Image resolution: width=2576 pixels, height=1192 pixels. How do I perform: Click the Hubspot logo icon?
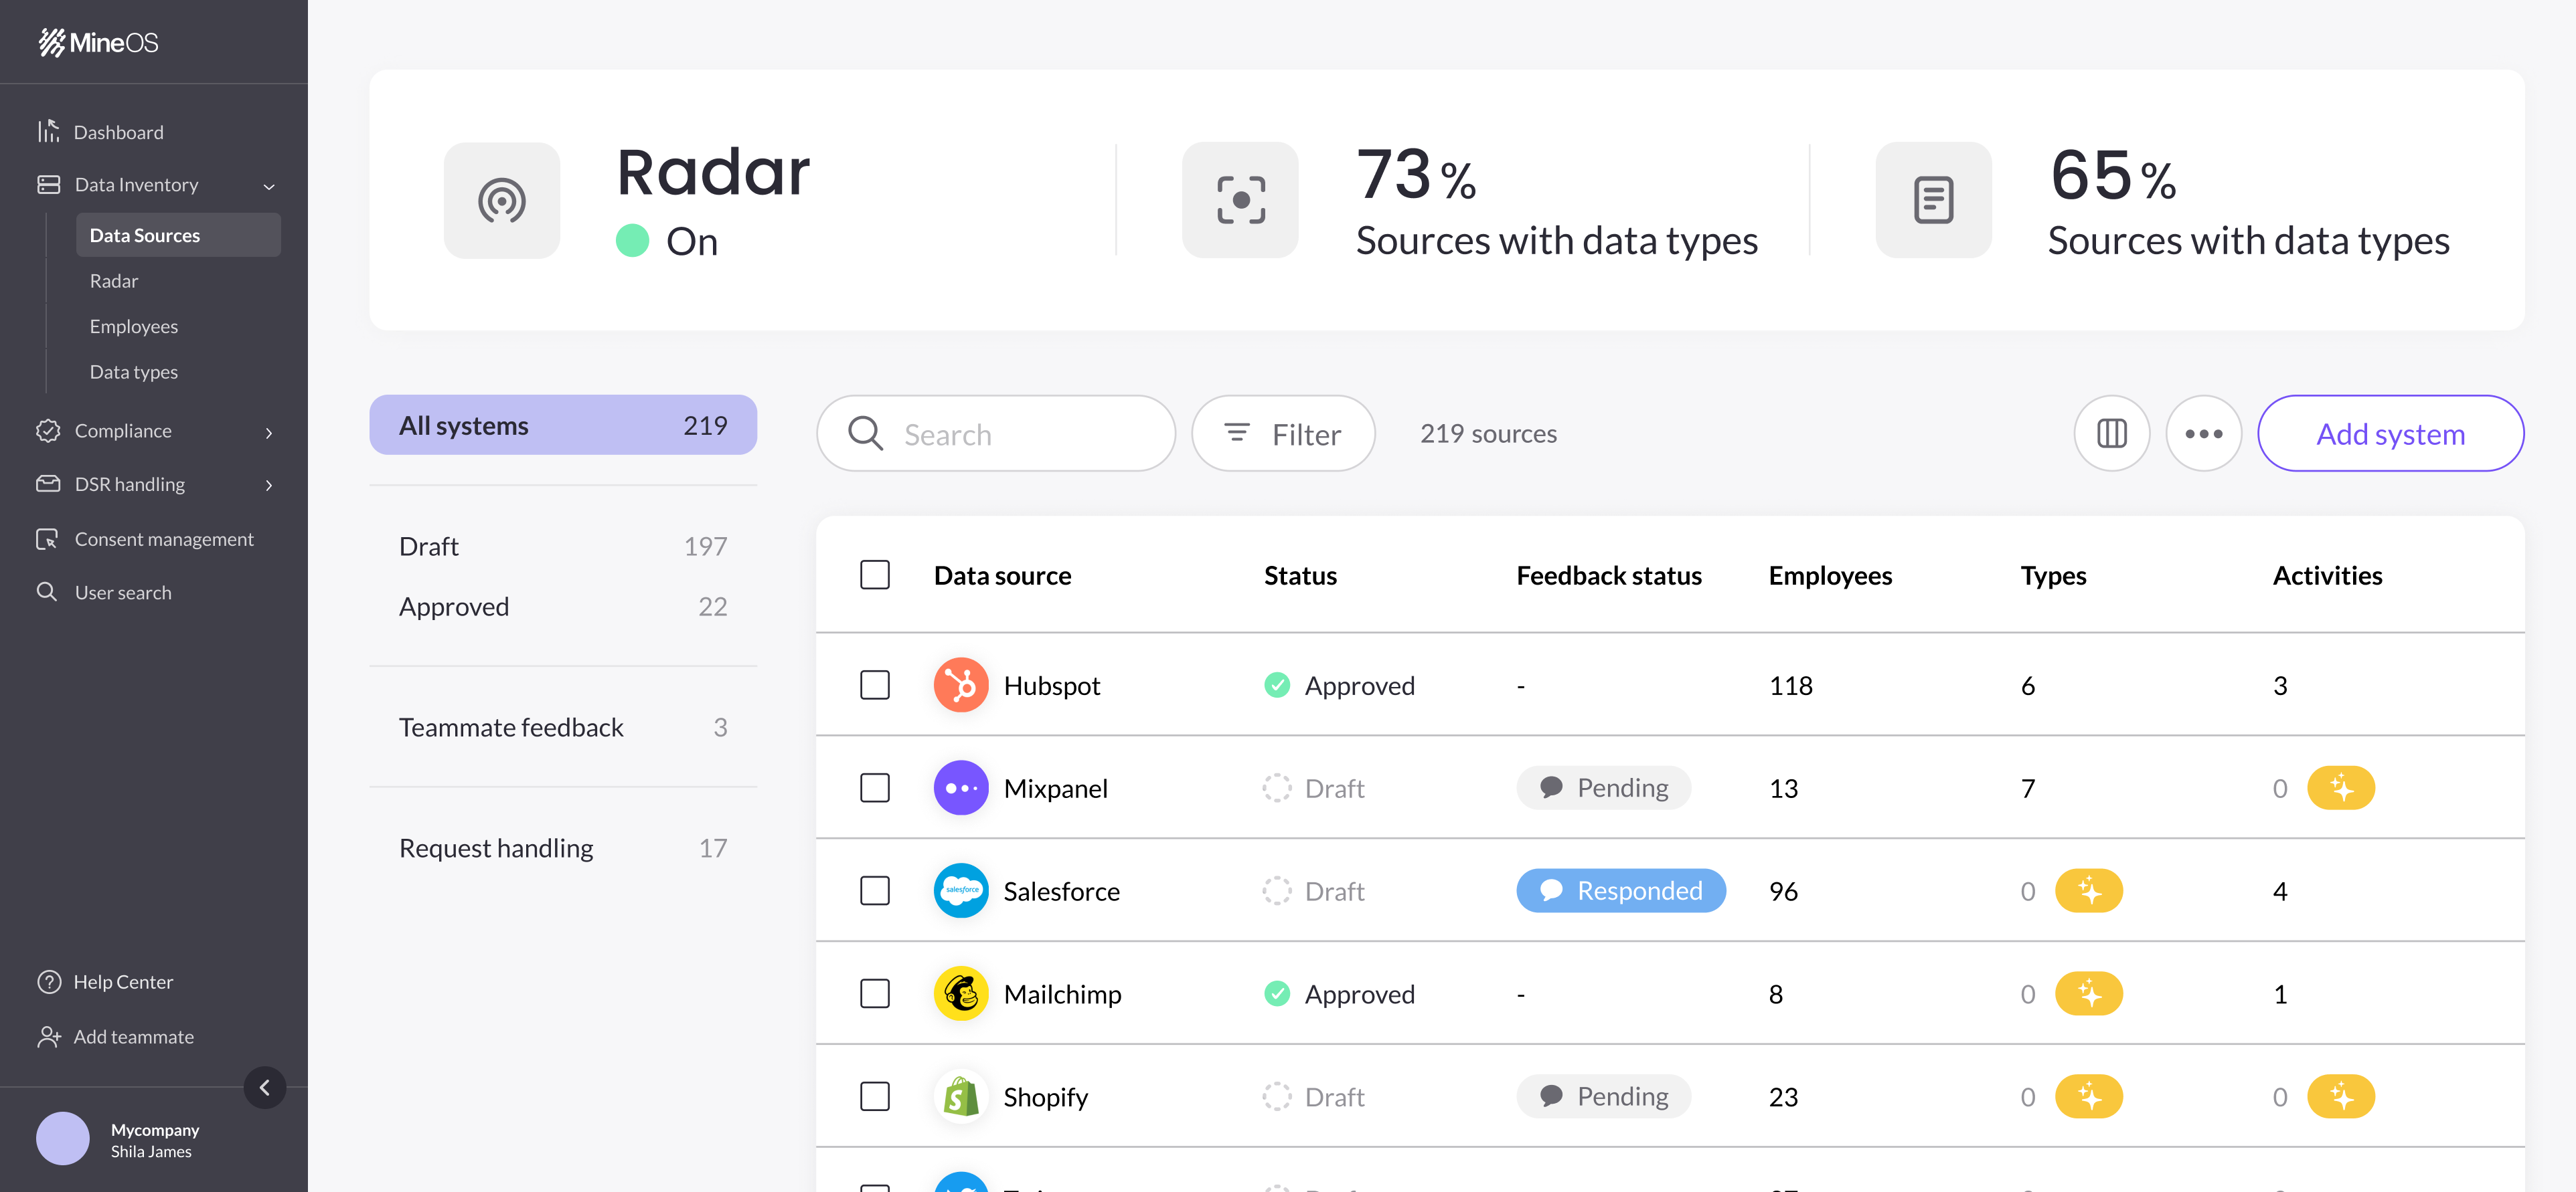coord(960,686)
